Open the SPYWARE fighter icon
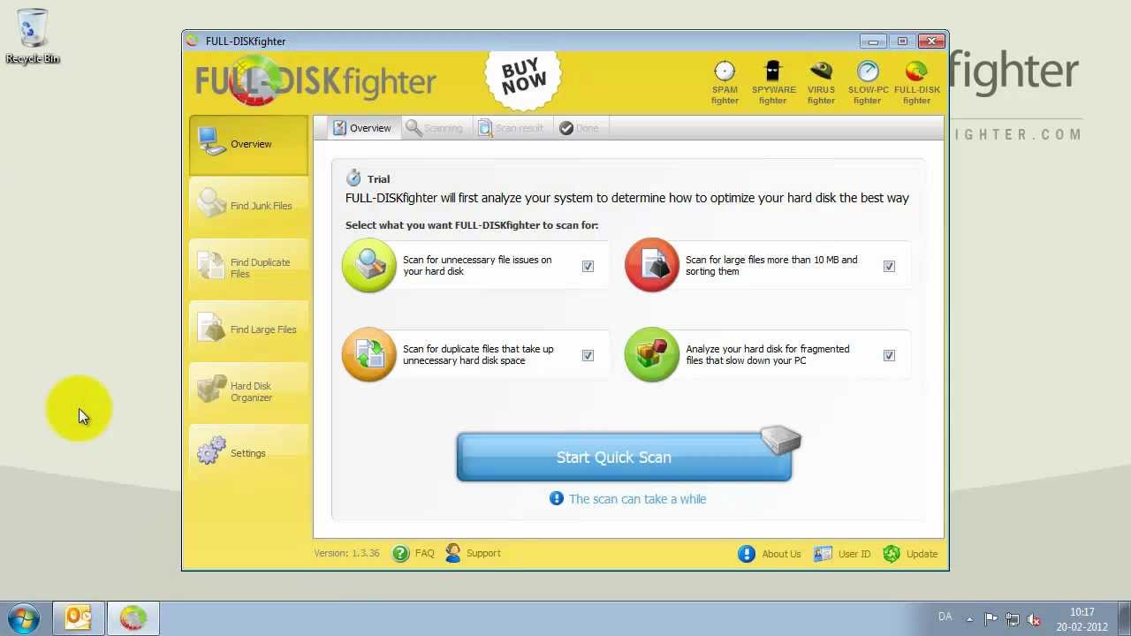Image resolution: width=1131 pixels, height=636 pixels. pyautogui.click(x=773, y=82)
